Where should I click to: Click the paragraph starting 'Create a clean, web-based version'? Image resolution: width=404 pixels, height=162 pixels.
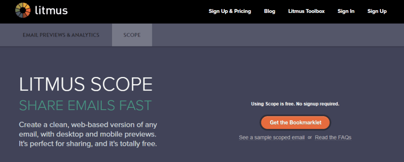[88, 134]
